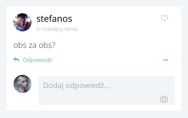Tap the outlined heart icon
The image size is (188, 118).
pos(164,18)
